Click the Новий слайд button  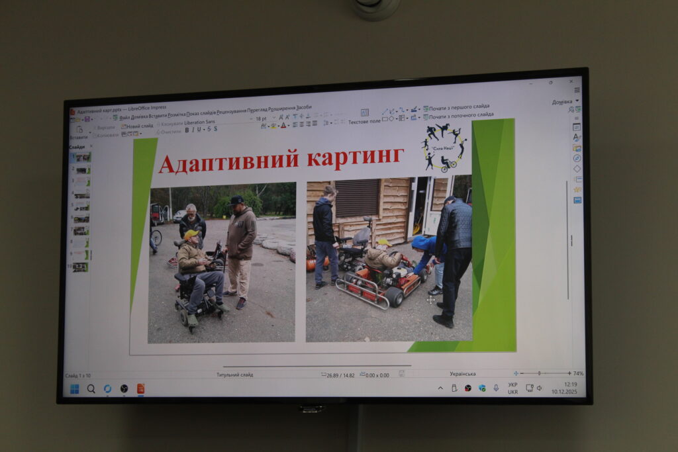pos(139,126)
